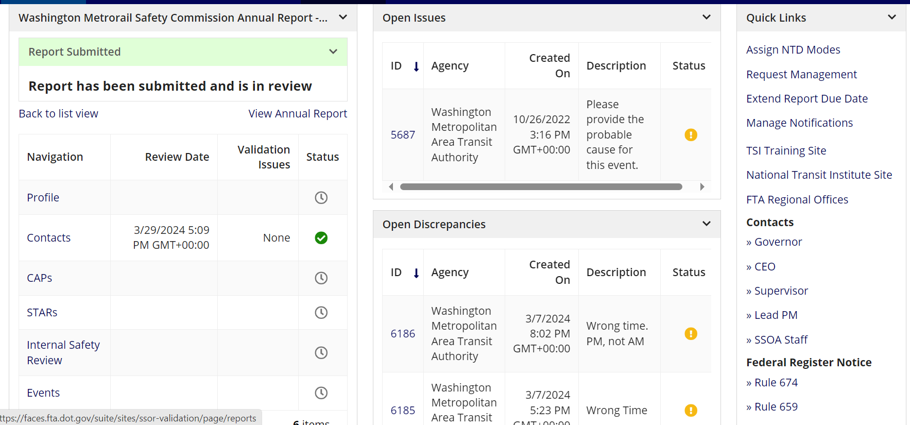Click the green checkmark status for Contacts
The image size is (910, 425).
pyautogui.click(x=321, y=238)
